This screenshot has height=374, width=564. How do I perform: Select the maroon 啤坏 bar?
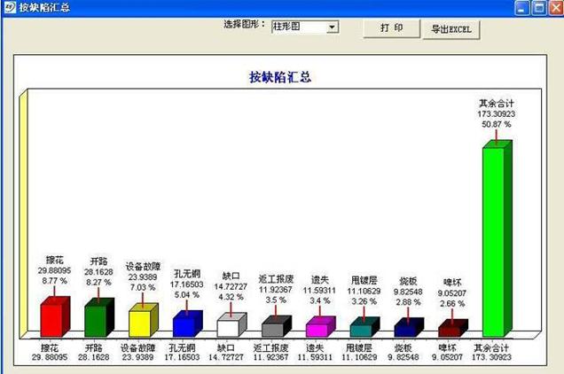tap(450, 331)
